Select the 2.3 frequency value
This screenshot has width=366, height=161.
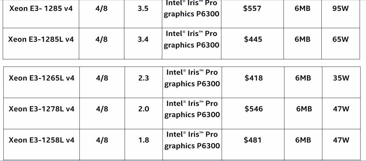(x=143, y=78)
